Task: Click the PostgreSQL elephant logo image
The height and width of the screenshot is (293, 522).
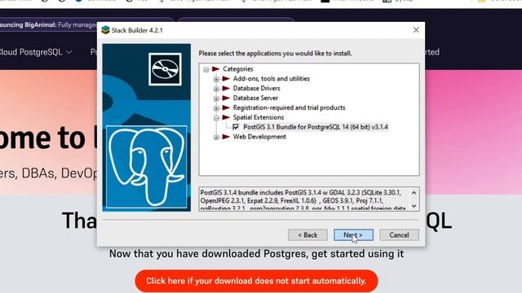Action: click(x=147, y=167)
